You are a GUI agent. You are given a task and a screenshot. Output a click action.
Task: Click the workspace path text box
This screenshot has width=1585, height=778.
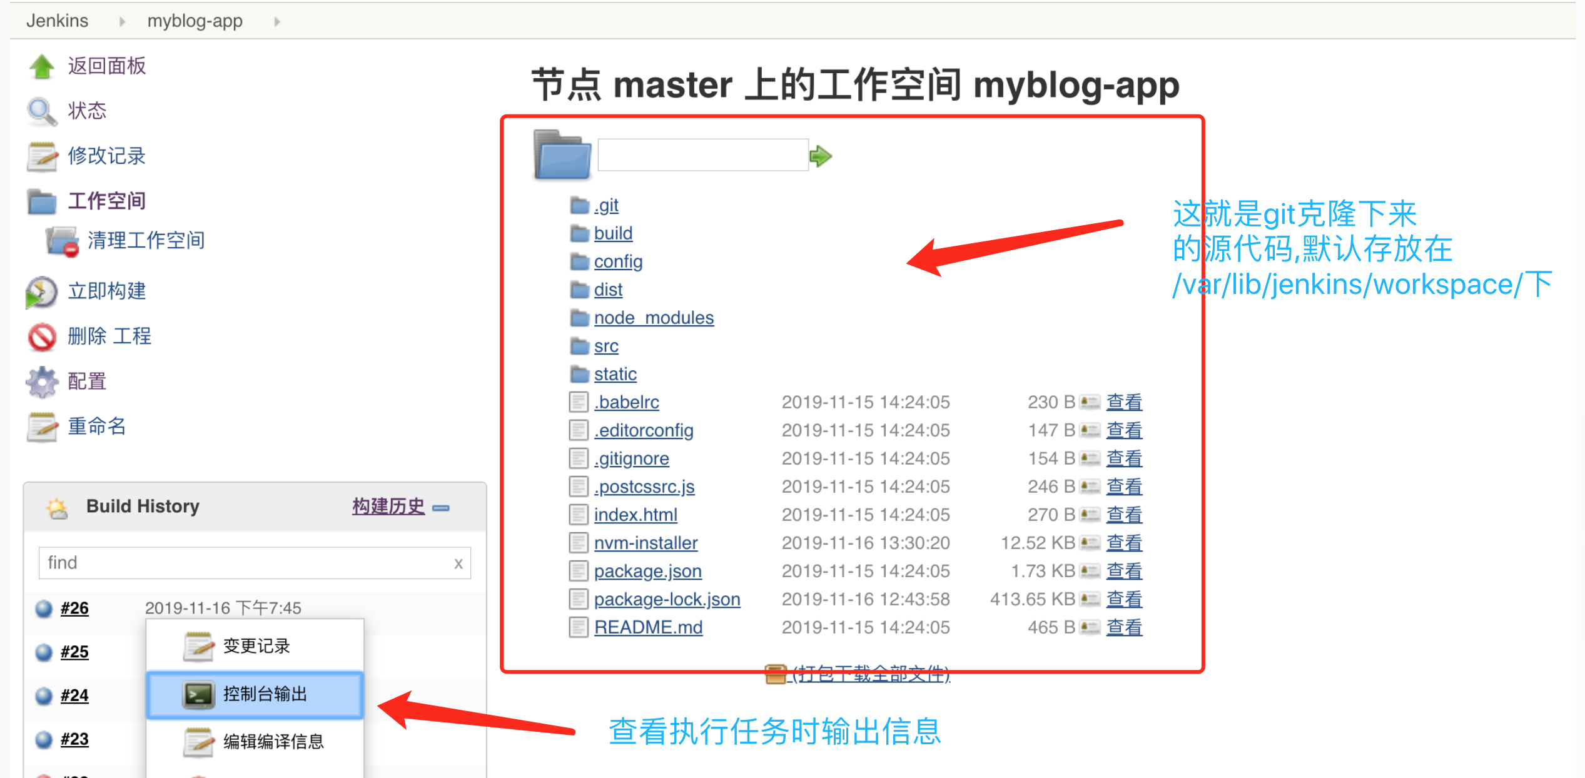[702, 155]
